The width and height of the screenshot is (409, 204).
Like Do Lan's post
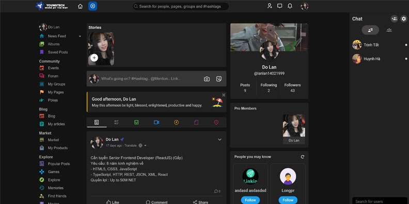pos(113,202)
